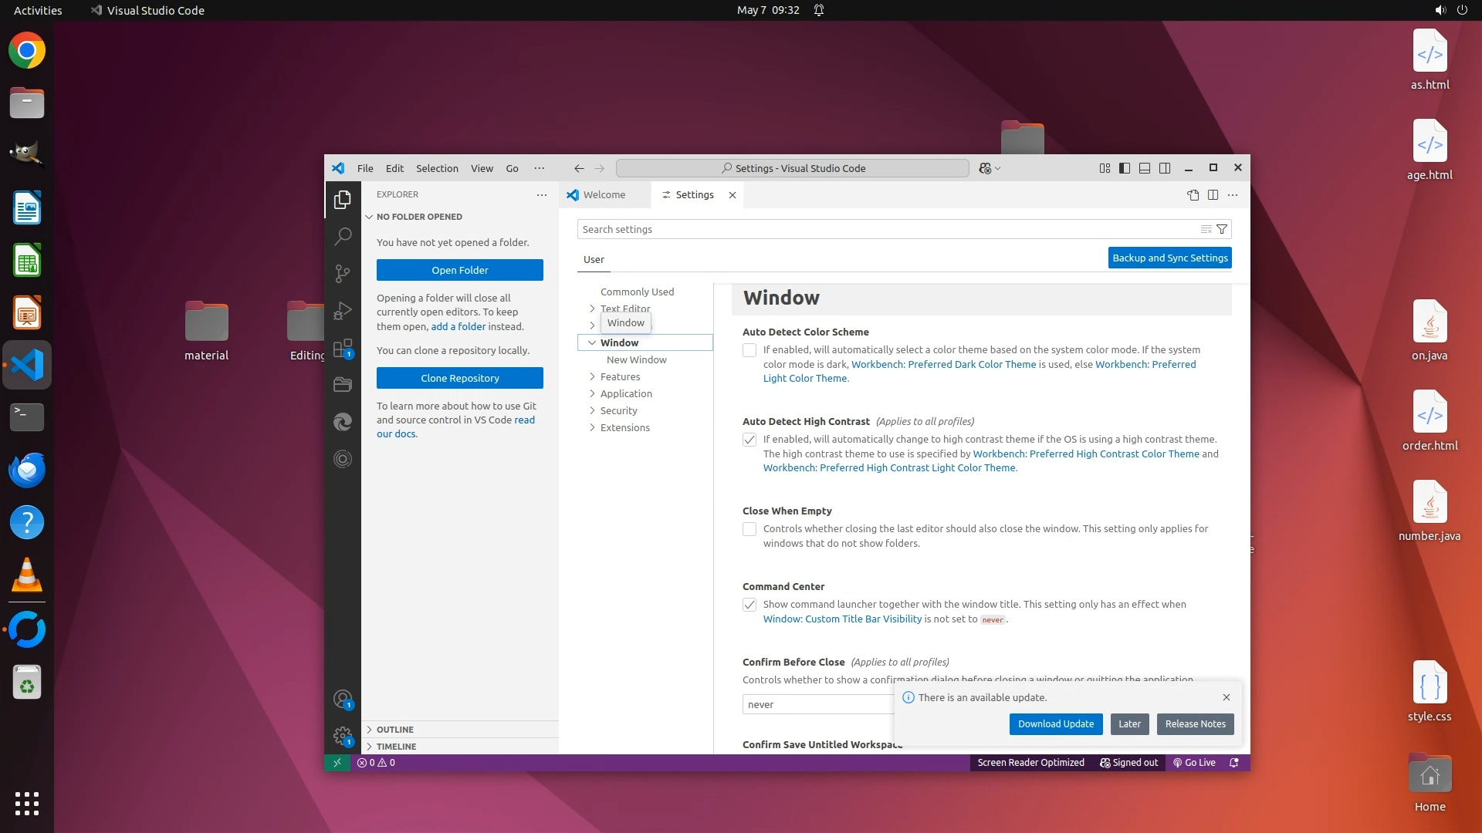
Task: Click the settings filter funnel icon
Action: click(1222, 229)
